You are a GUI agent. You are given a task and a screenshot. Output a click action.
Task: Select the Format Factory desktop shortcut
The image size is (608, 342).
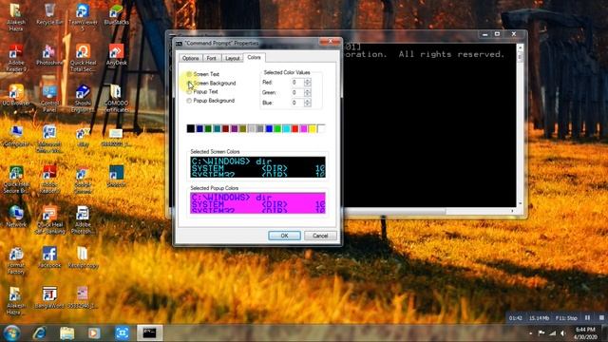[16, 260]
